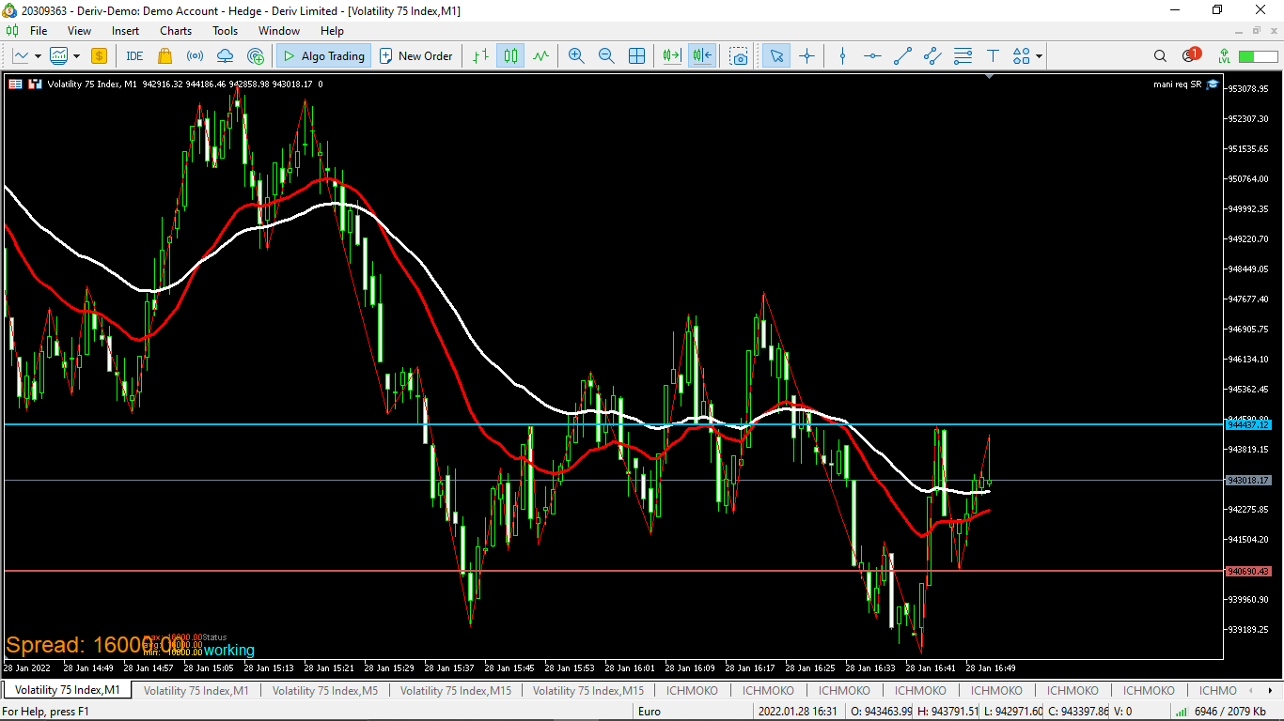Open the File menu

(x=39, y=31)
